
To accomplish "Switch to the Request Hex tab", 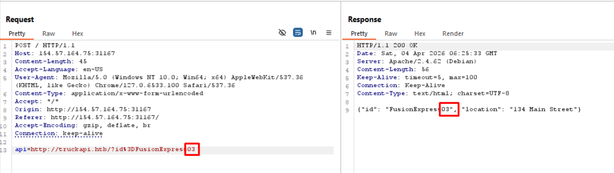I will tap(77, 33).
